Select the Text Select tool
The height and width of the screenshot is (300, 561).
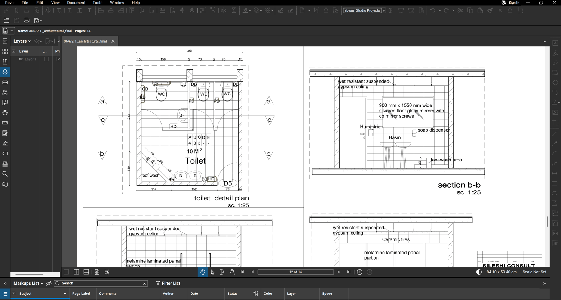click(222, 272)
